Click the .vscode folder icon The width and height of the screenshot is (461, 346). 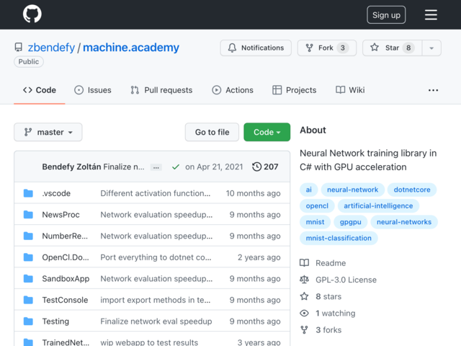(x=28, y=193)
